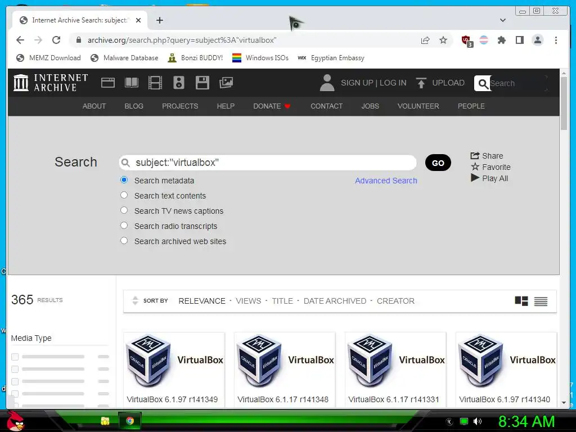Select Search radio transcripts option
This screenshot has width=576, height=432.
tap(124, 225)
